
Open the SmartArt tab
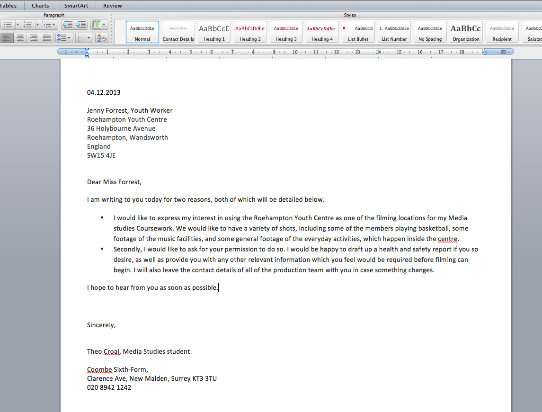pyautogui.click(x=76, y=6)
